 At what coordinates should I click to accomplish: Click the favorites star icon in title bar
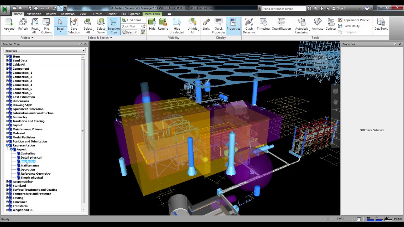click(x=328, y=9)
